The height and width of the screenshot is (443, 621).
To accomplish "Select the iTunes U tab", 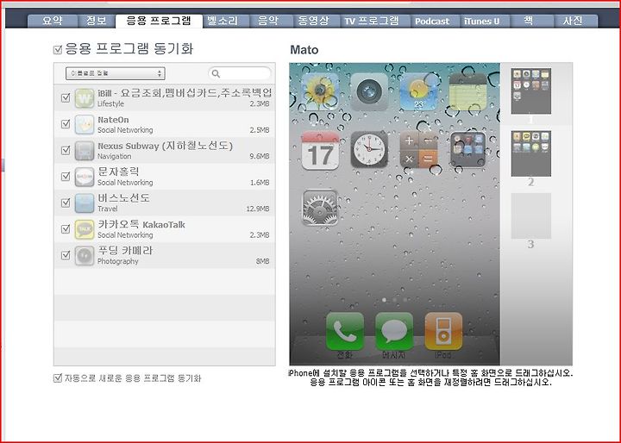I will (x=485, y=21).
